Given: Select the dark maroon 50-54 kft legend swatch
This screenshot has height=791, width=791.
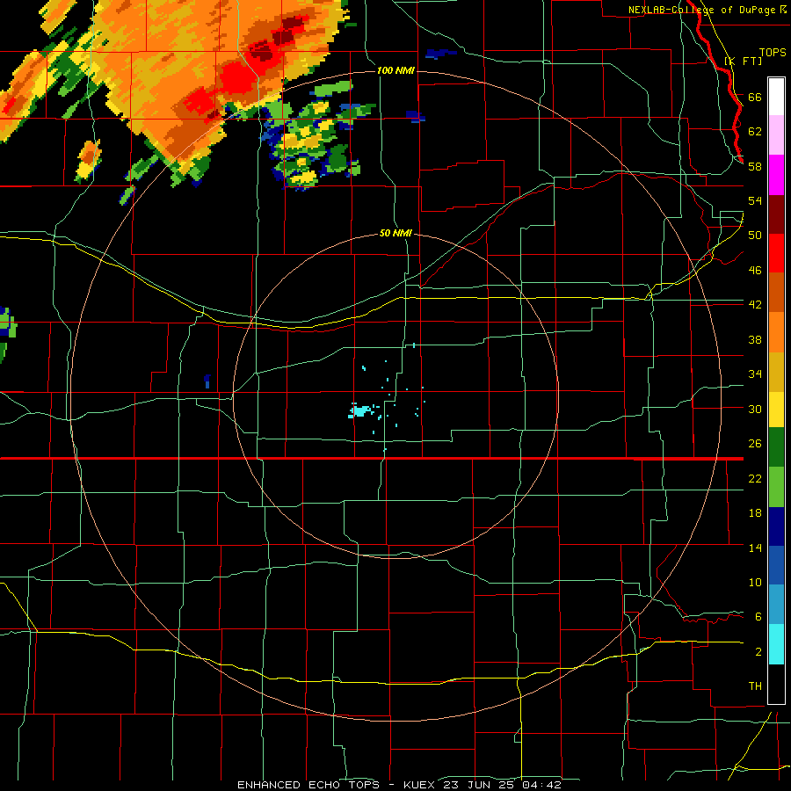Looking at the screenshot, I should coord(776,214).
